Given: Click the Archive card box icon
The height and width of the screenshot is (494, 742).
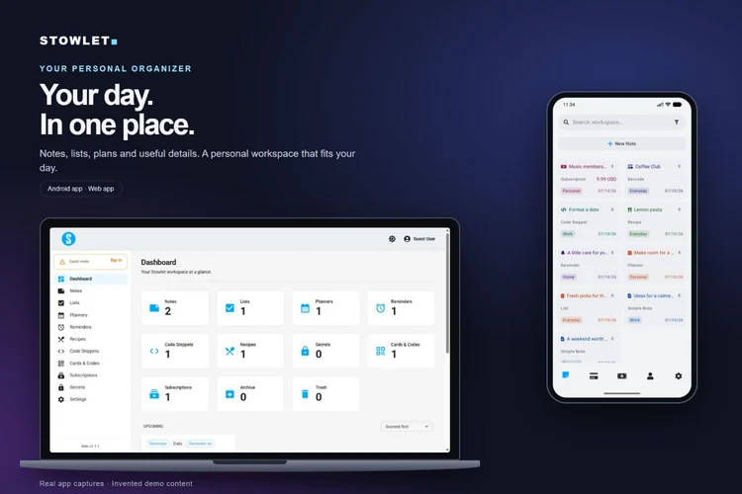Looking at the screenshot, I should coord(230,394).
